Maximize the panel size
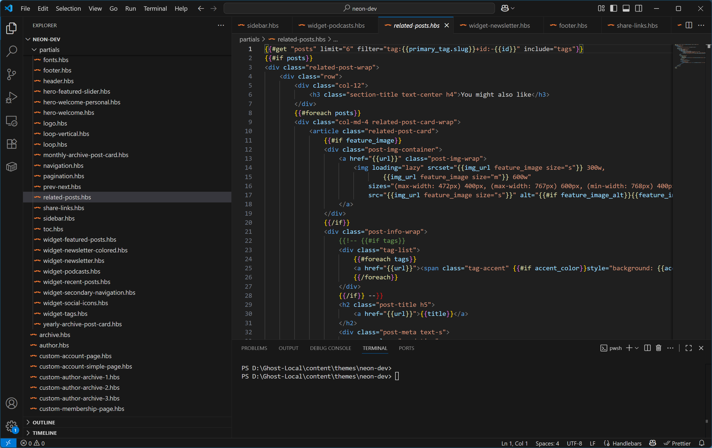712x448 pixels. tap(689, 348)
